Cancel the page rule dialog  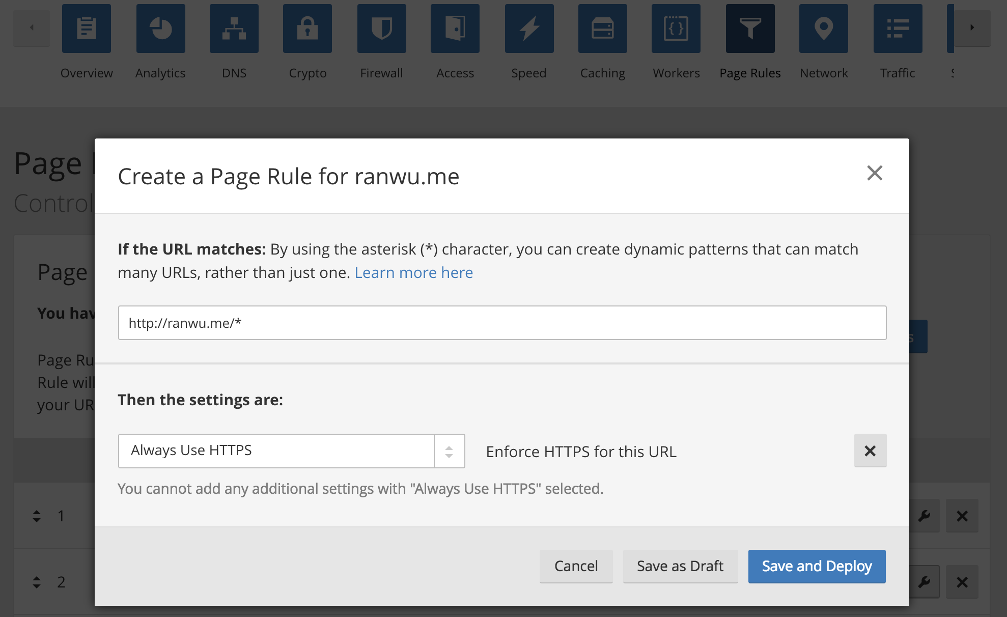pos(576,566)
